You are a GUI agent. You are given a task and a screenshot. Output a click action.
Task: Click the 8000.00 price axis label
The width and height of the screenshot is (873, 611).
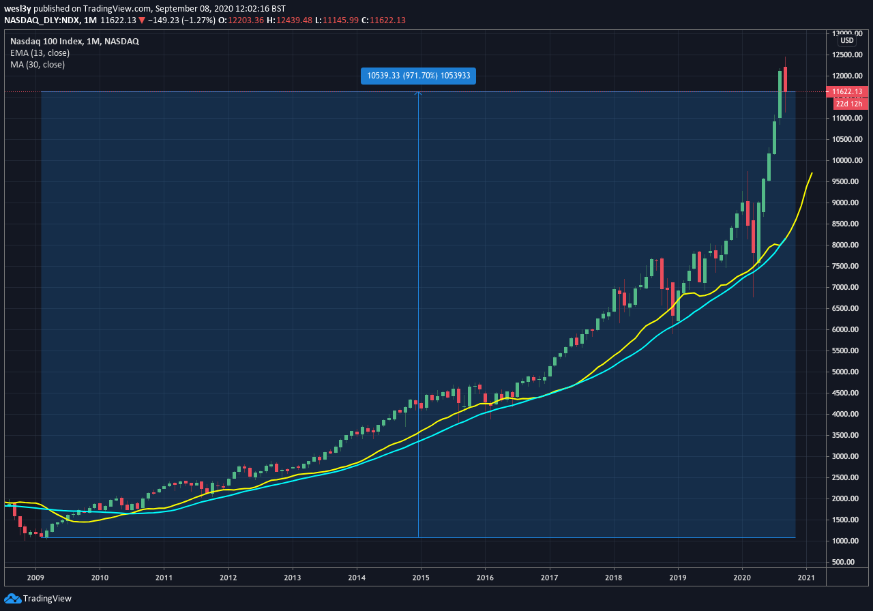pos(846,245)
